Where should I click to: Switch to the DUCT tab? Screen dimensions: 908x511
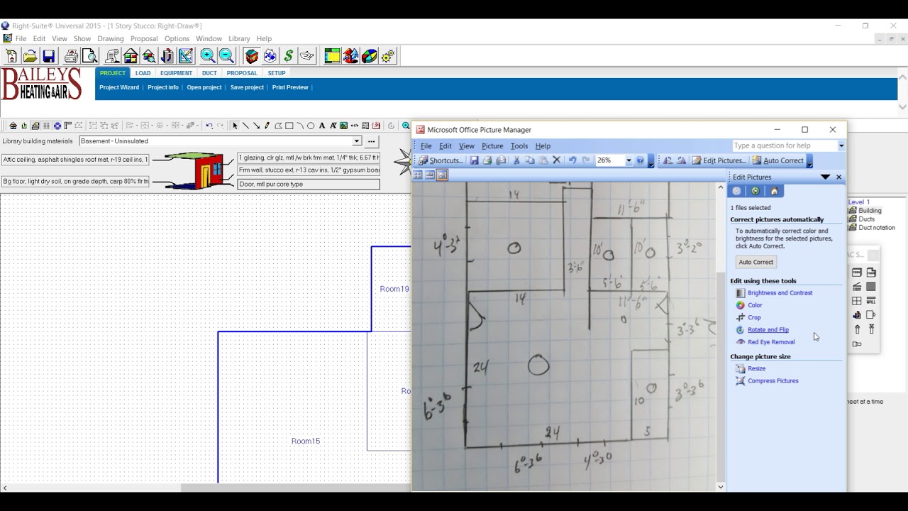coord(209,73)
